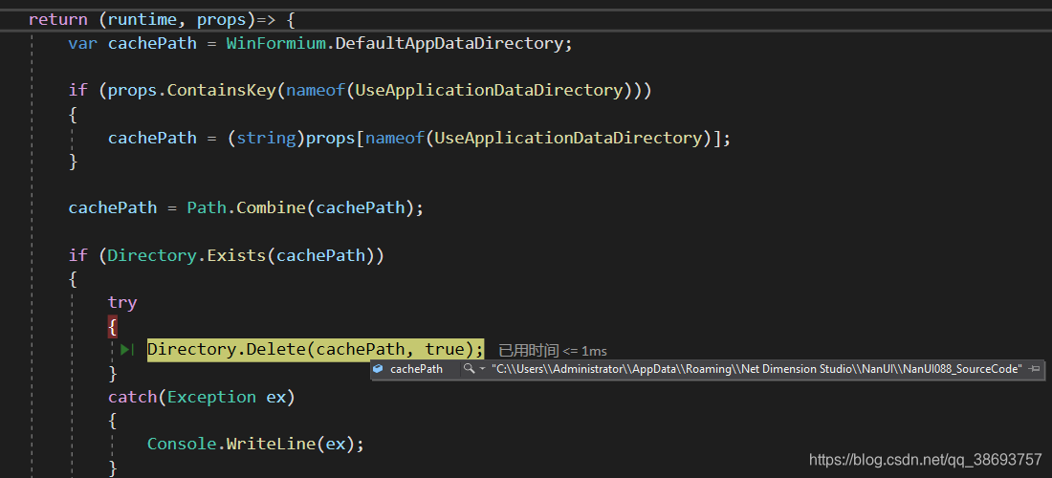Click the 'Exception' type in catch clause

click(211, 398)
